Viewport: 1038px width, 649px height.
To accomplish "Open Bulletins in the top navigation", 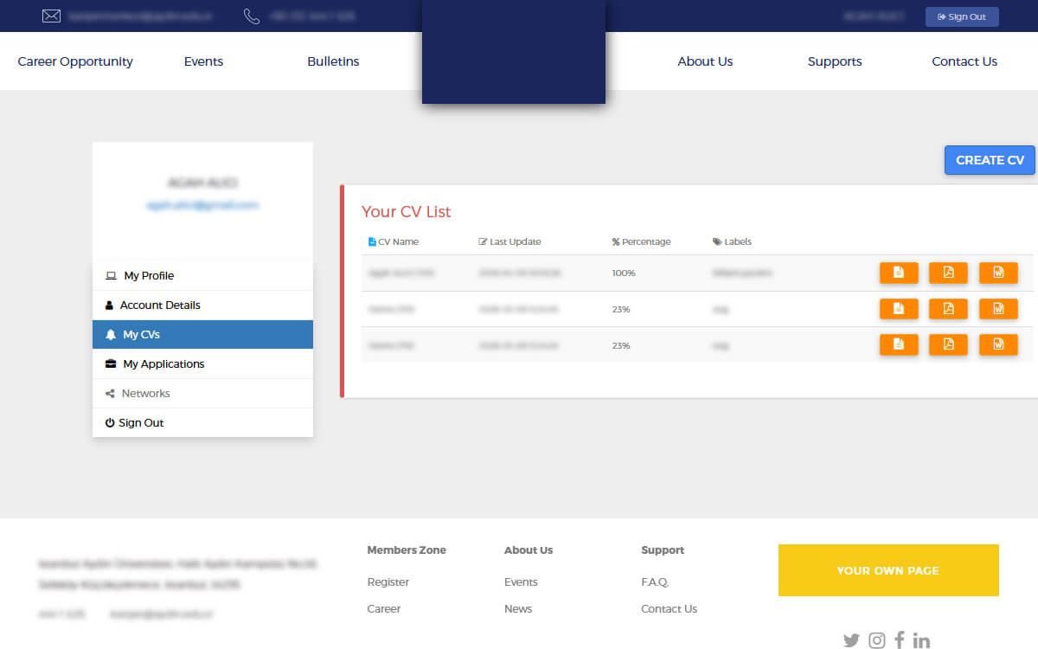I will pos(333,61).
